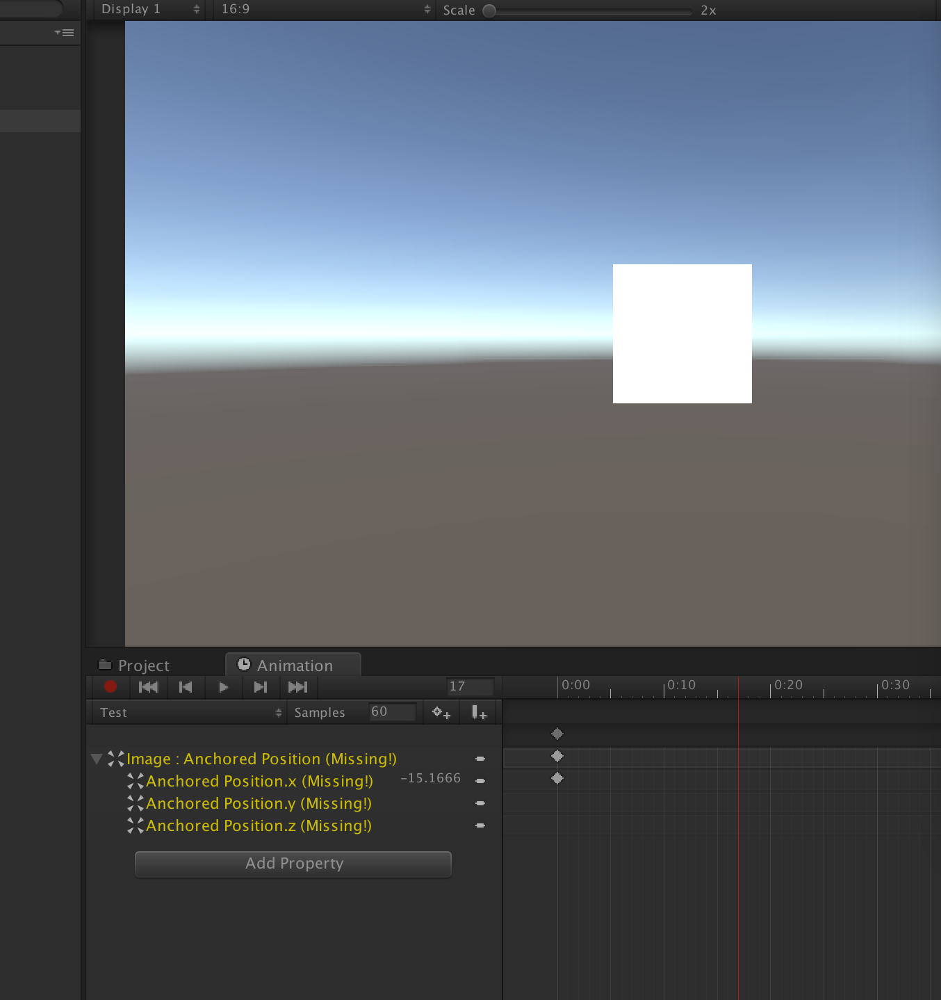Open the Test animation clip dropdown

[189, 712]
